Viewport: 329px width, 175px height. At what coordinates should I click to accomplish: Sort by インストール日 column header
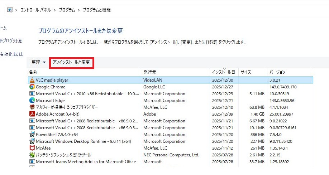pyautogui.click(x=223, y=72)
